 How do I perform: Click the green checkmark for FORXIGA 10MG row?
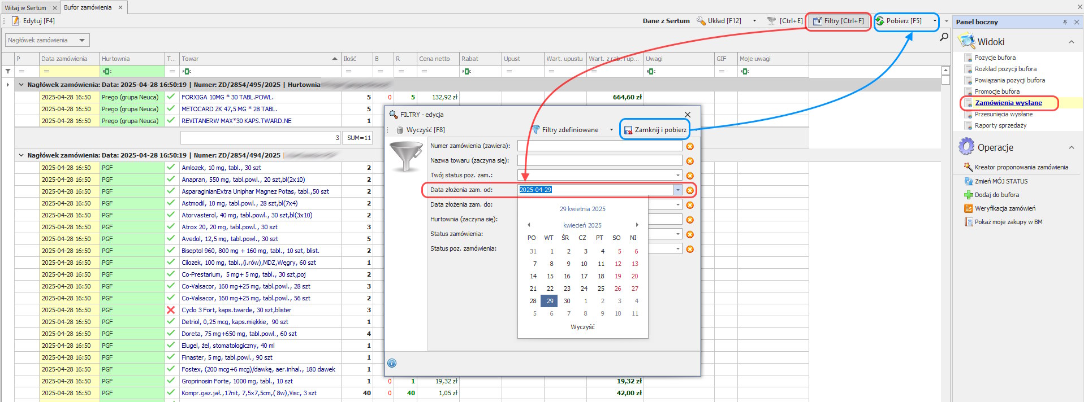171,97
